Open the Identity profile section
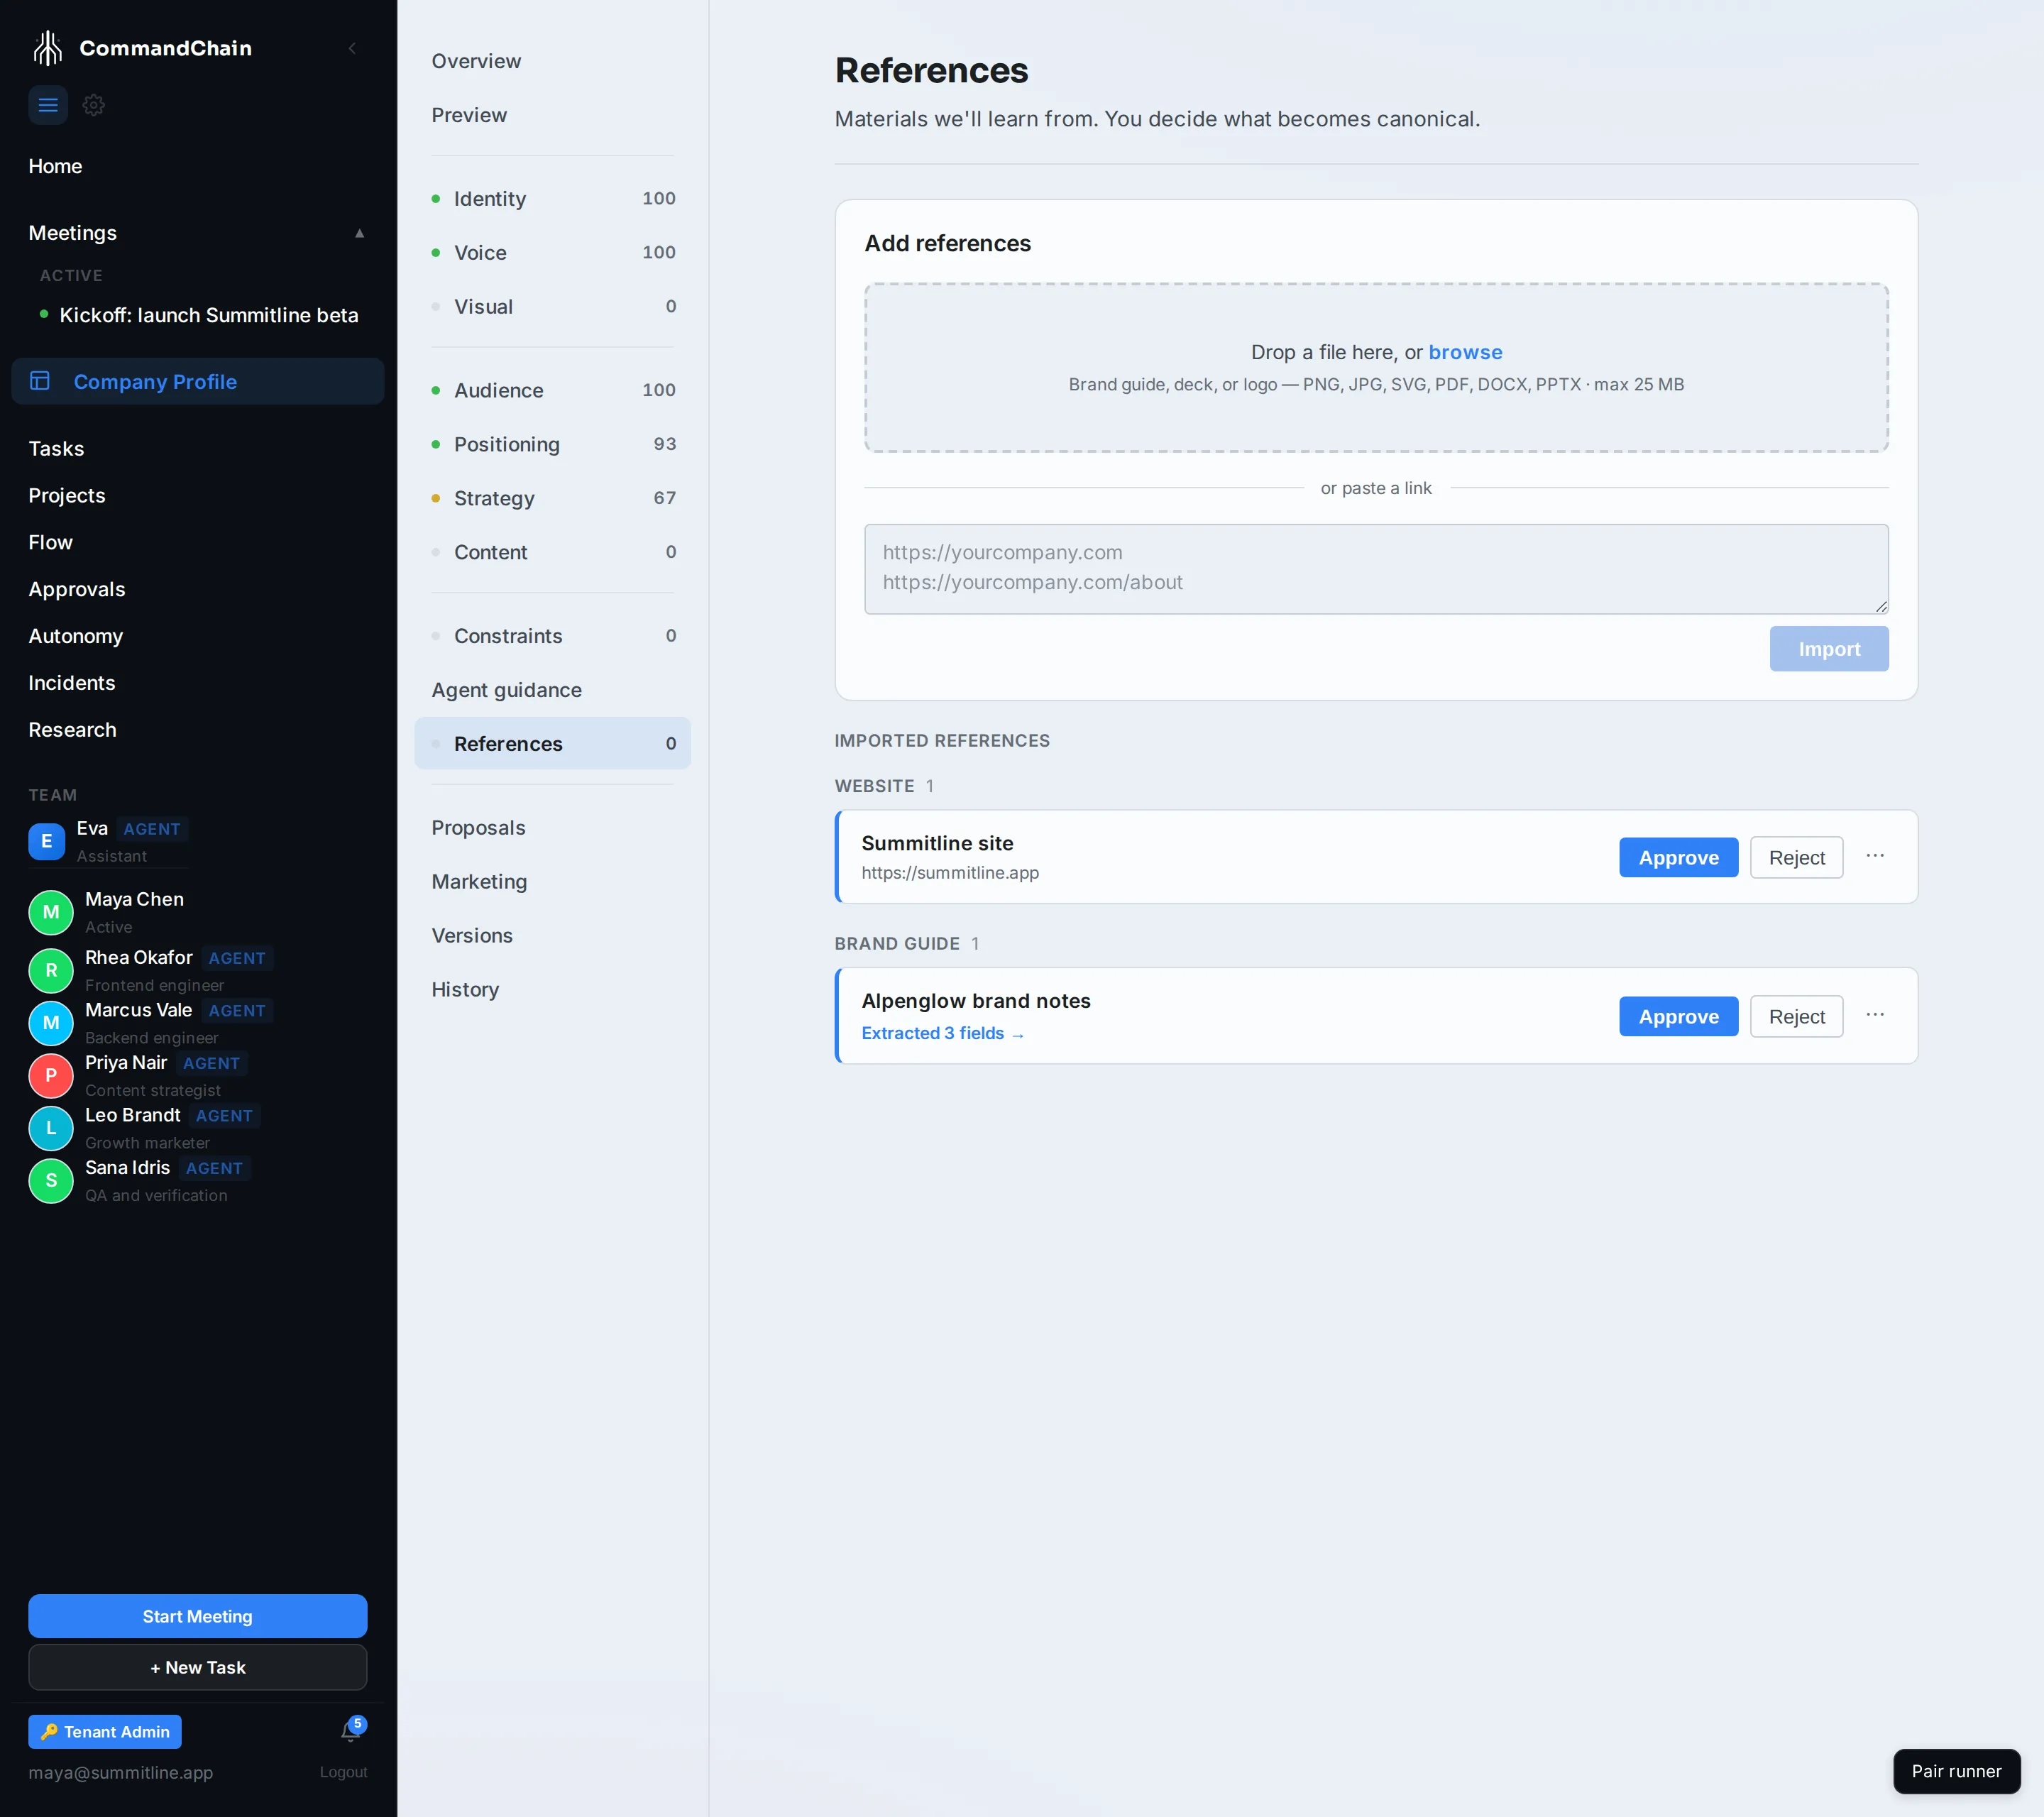 (553, 198)
